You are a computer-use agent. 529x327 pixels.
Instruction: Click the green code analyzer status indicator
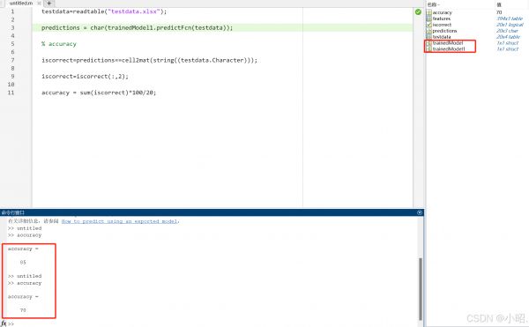pos(418,11)
